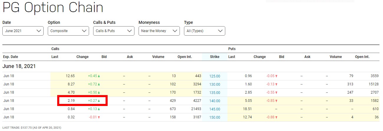This screenshot has height=131, width=383.
Task: Open the Date dropdown showing June 2021
Action: click(23, 31)
